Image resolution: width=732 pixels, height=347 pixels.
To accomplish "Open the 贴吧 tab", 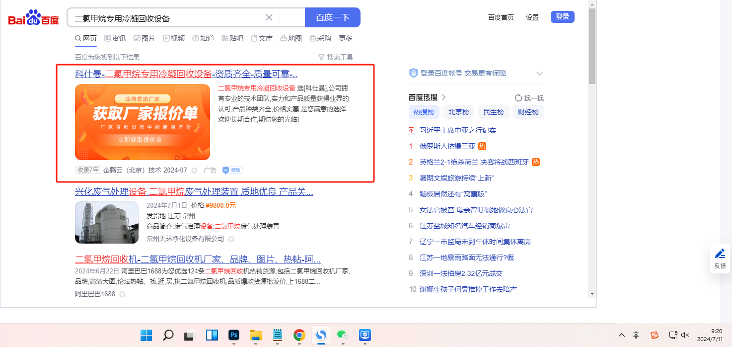I will tap(232, 38).
